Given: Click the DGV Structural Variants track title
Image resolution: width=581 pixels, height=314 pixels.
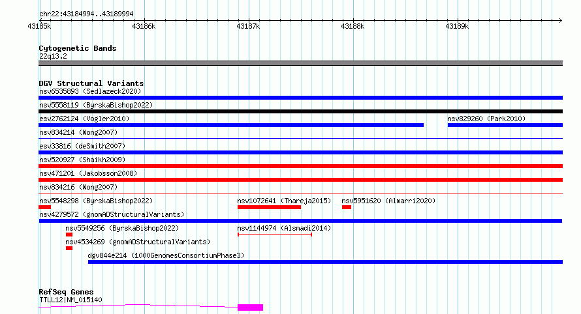Looking at the screenshot, I should [91, 83].
